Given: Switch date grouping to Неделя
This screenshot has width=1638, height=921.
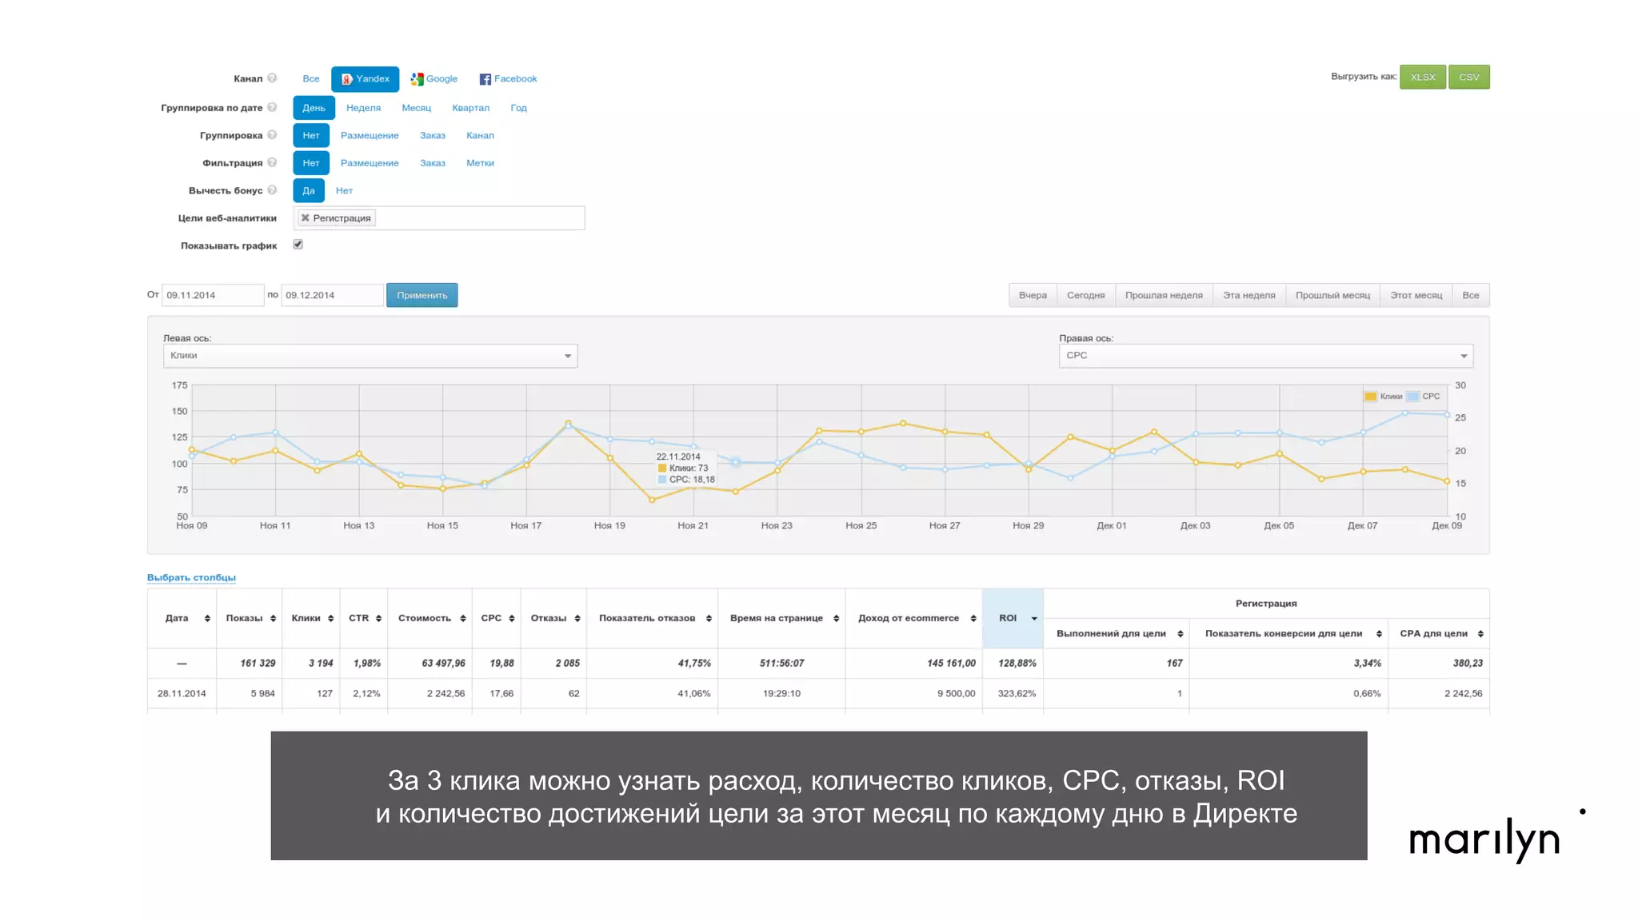Looking at the screenshot, I should tap(363, 107).
